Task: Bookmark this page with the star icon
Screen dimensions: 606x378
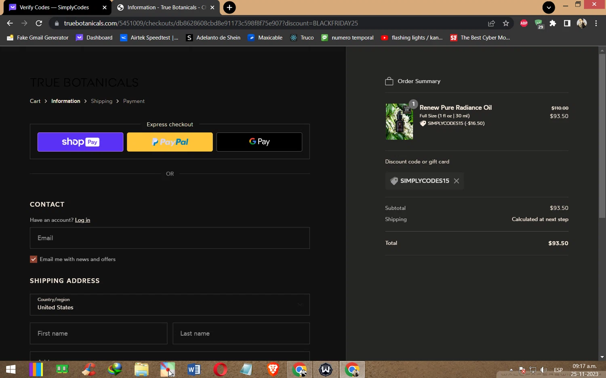Action: point(506,23)
